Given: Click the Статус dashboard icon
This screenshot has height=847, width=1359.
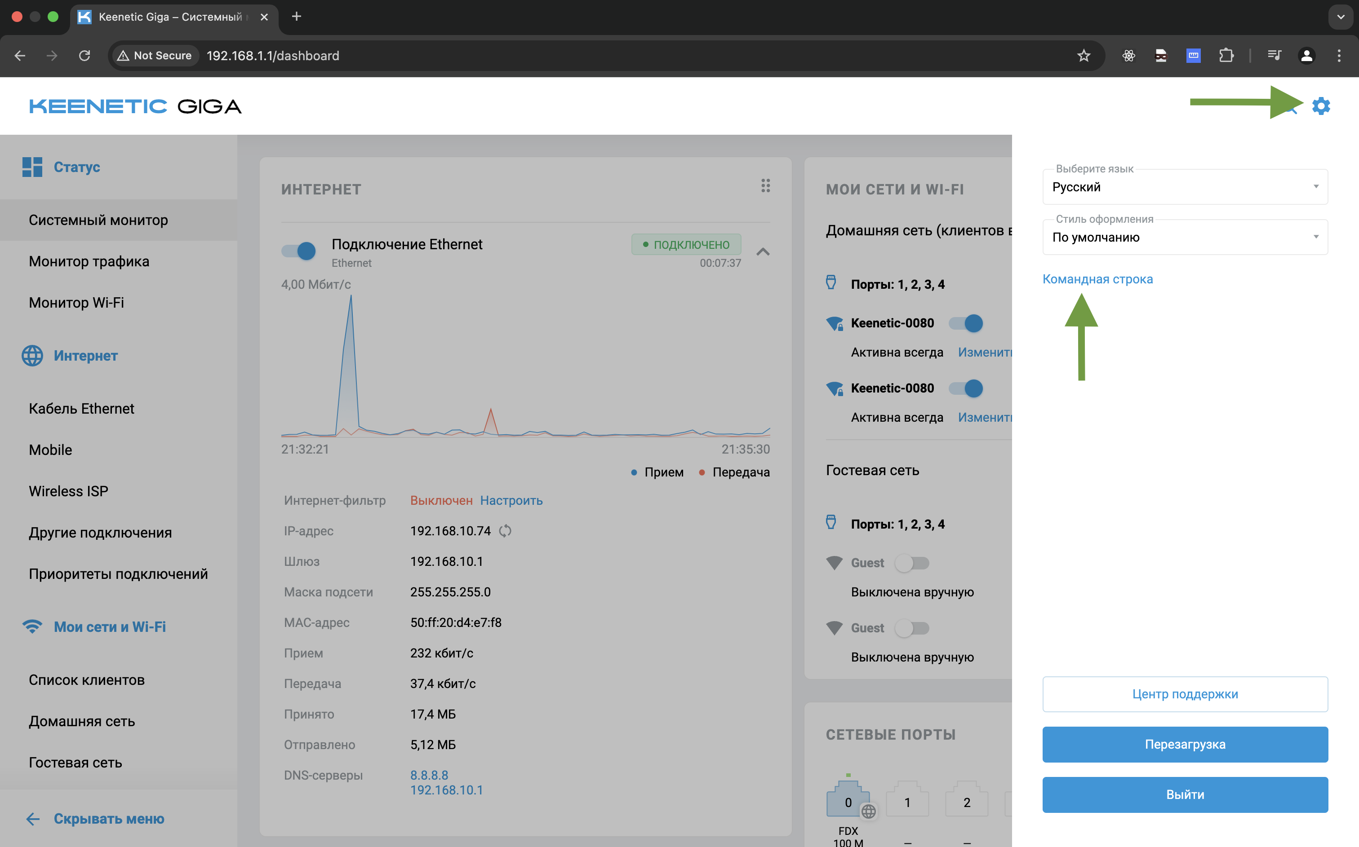Looking at the screenshot, I should click(x=32, y=167).
